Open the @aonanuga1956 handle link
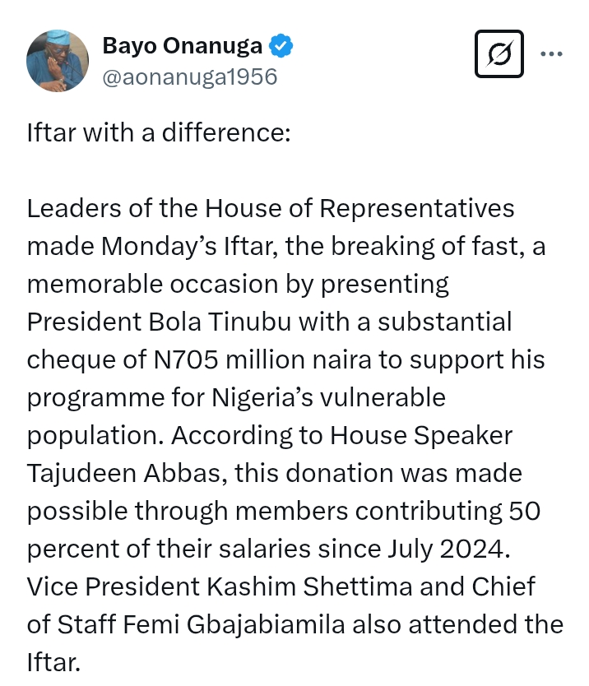Viewport: 589px width, 686px height. [x=189, y=77]
